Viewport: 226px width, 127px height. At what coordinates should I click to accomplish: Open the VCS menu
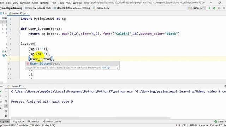(x=68, y=3)
